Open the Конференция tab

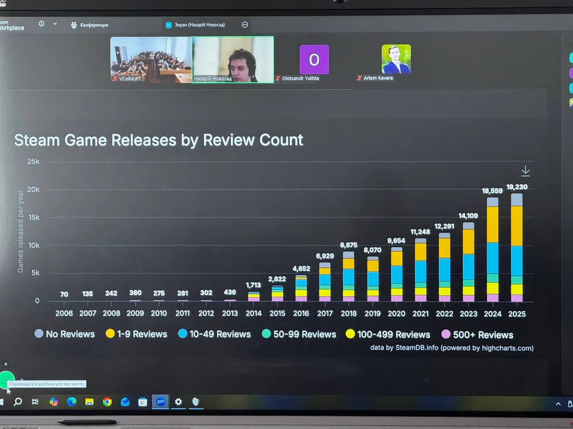coord(89,25)
